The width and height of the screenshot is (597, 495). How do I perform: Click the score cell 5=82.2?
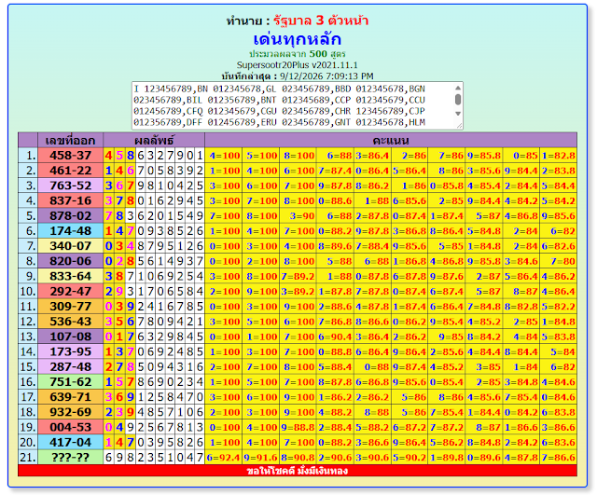pyautogui.click(x=559, y=307)
